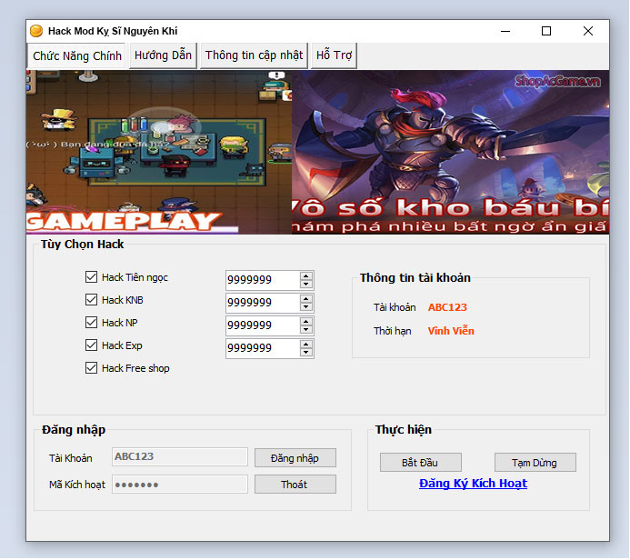This screenshot has height=560, width=630.
Task: Maximize the Hack Mod window
Action: [x=546, y=31]
